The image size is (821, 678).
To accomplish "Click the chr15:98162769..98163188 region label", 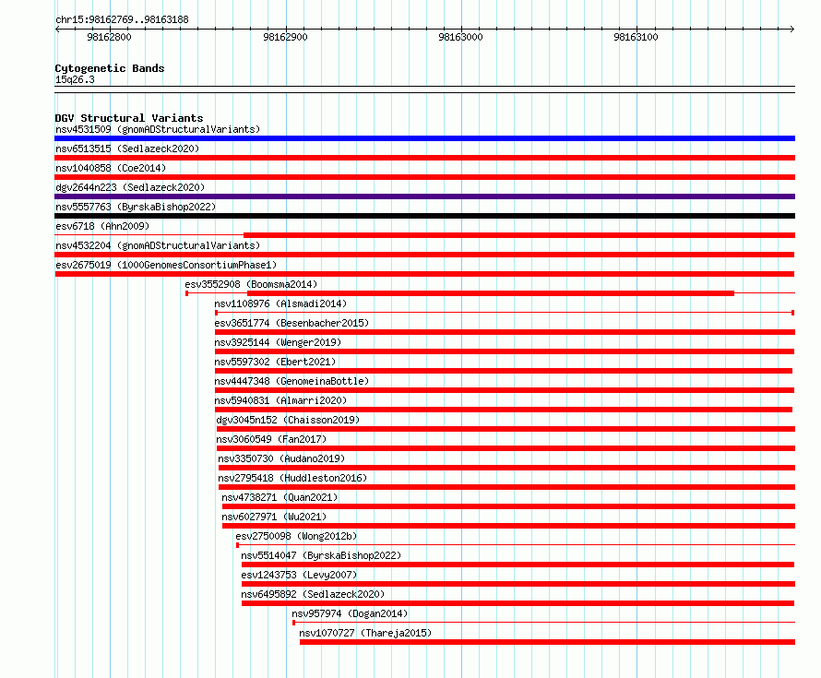I will pos(122,19).
